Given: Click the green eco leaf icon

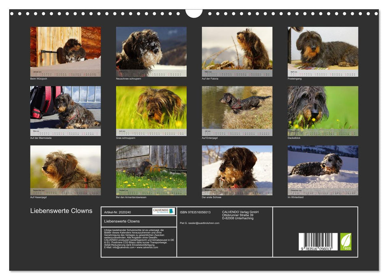Looking at the screenshot, I should 346,242.
